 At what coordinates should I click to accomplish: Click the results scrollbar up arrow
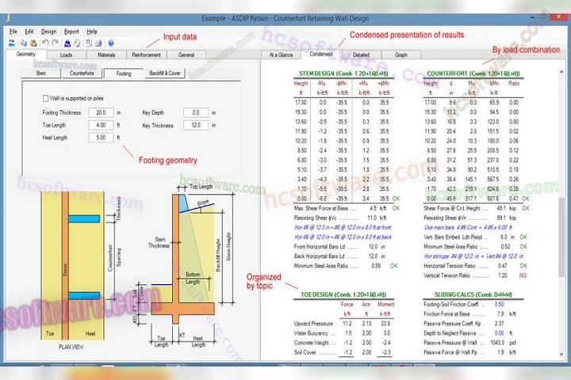tap(561, 72)
